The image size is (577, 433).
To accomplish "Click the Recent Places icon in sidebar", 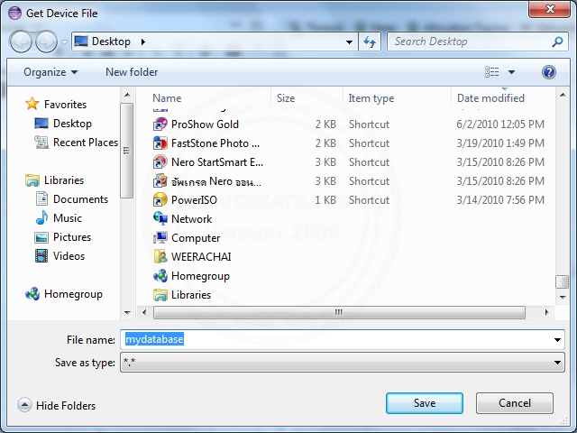I will coord(41,143).
